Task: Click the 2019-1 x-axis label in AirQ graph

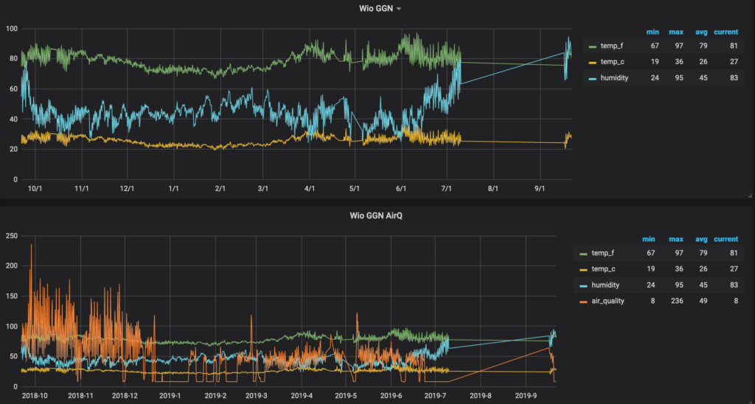Action: 170,396
